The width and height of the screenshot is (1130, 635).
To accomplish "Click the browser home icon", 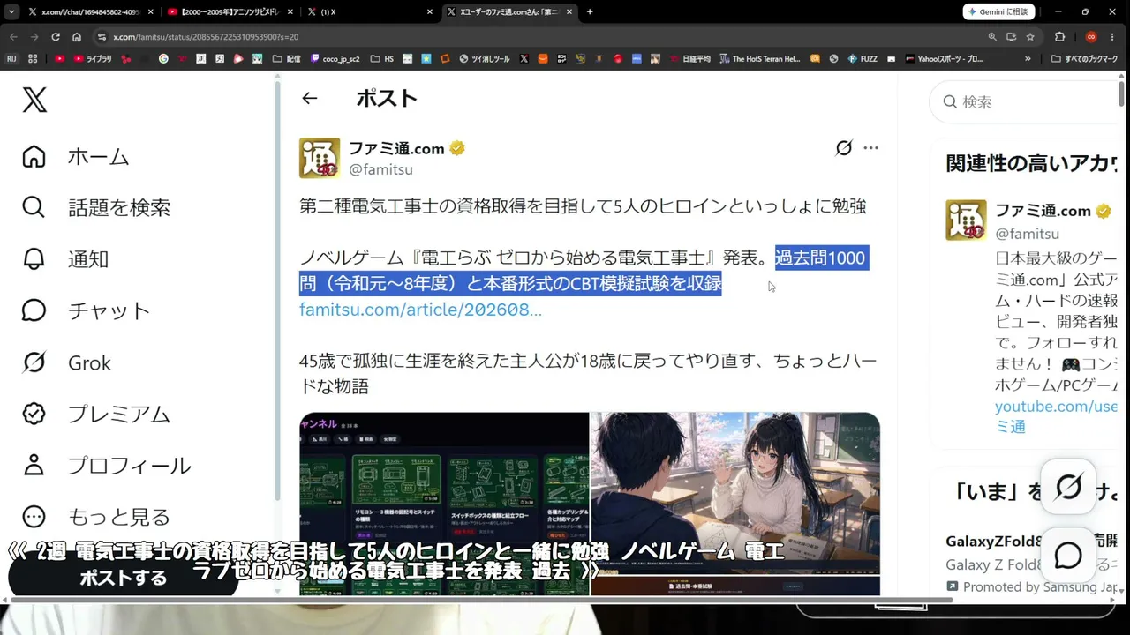I will pos(77,37).
